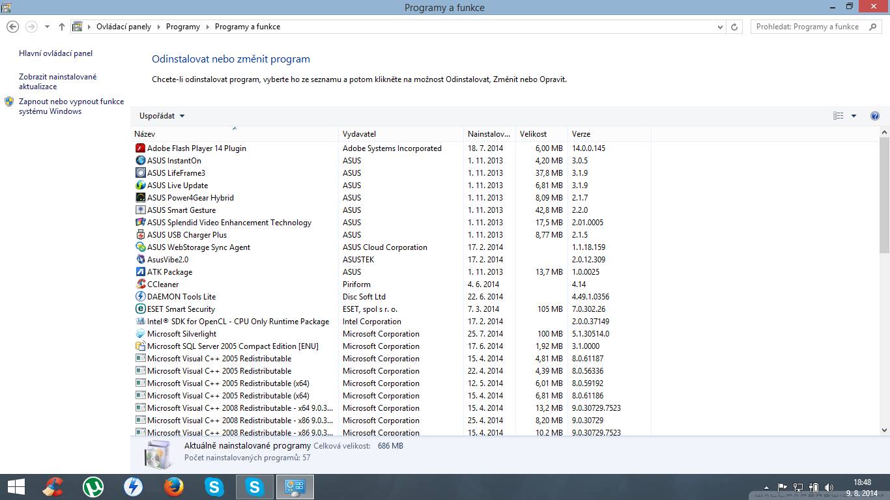Select the ASUS Live Update icon
This screenshot has height=500, width=890.
click(x=140, y=186)
